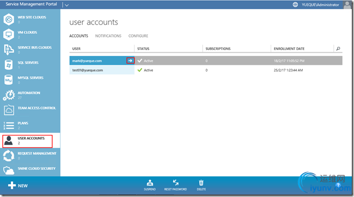Image resolution: width=354 pixels, height=197 pixels.
Task: Open the Team Access Control label
Action: pos(37,108)
